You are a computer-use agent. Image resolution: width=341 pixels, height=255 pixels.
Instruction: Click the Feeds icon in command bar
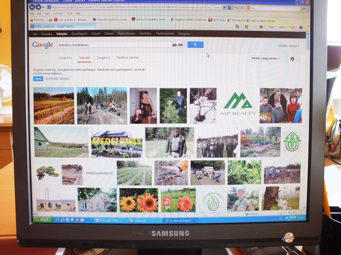point(246,27)
